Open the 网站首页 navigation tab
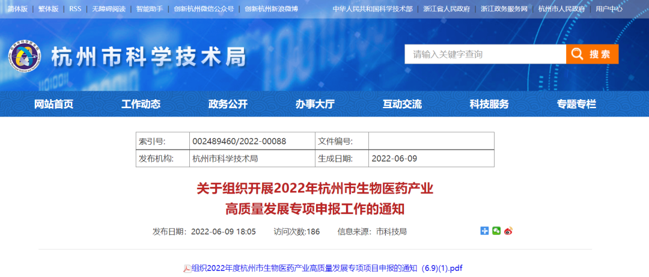 53,104
